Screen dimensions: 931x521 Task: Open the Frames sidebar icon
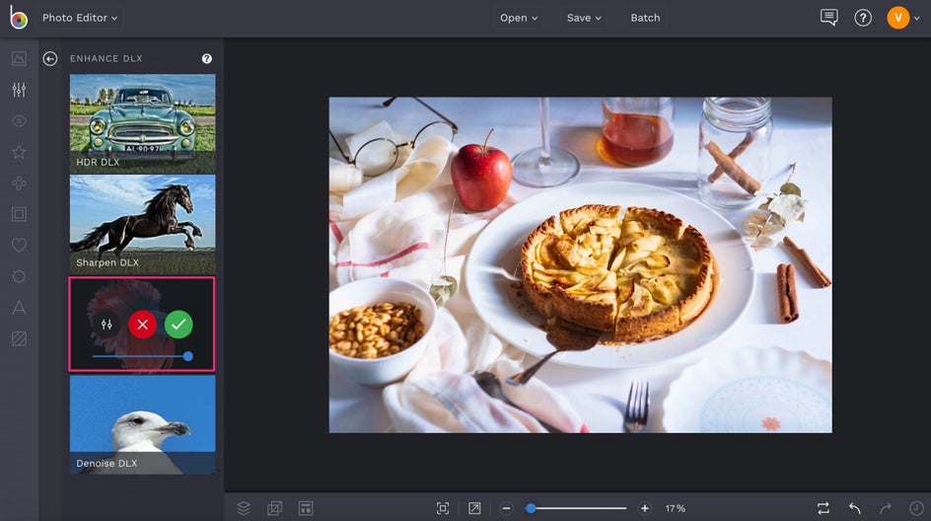click(x=19, y=214)
